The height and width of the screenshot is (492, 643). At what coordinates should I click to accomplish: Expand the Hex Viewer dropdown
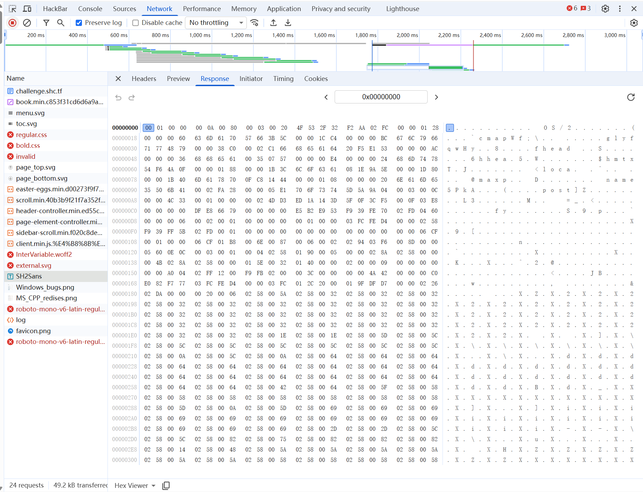tap(135, 485)
